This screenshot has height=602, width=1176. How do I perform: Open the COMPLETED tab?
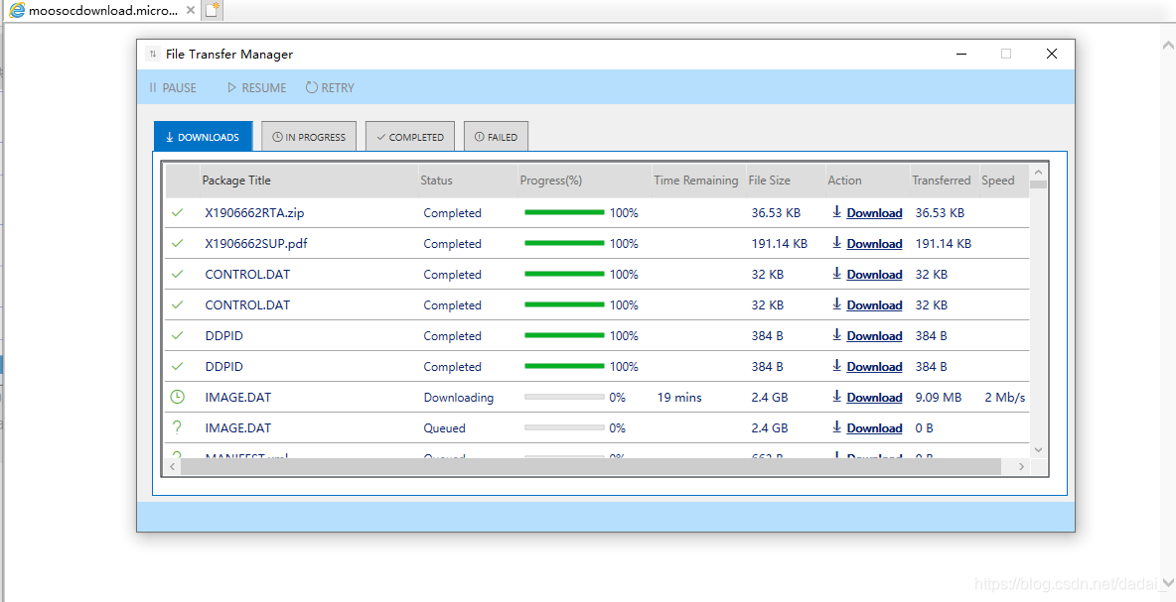click(x=410, y=137)
